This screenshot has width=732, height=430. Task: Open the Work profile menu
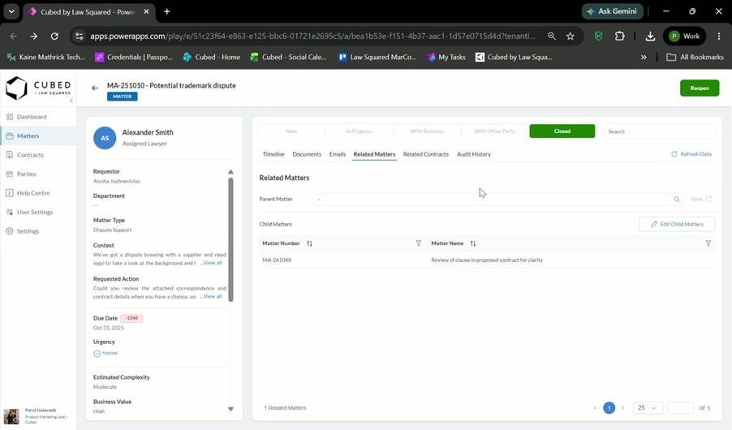tap(684, 36)
